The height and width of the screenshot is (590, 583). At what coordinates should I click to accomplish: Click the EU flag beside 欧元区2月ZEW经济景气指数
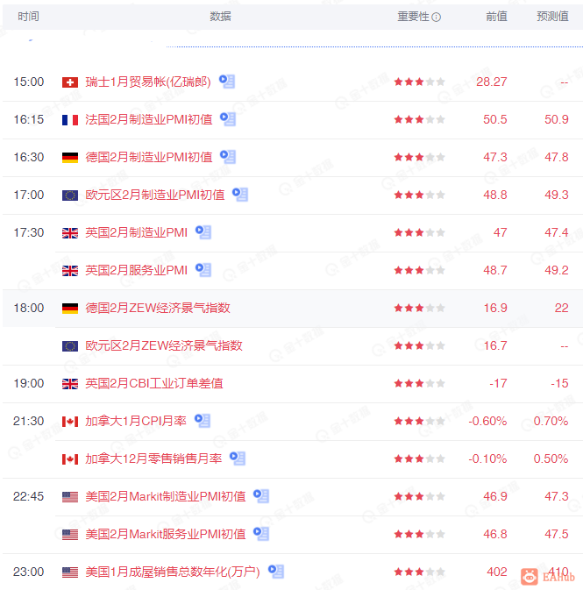coord(70,345)
